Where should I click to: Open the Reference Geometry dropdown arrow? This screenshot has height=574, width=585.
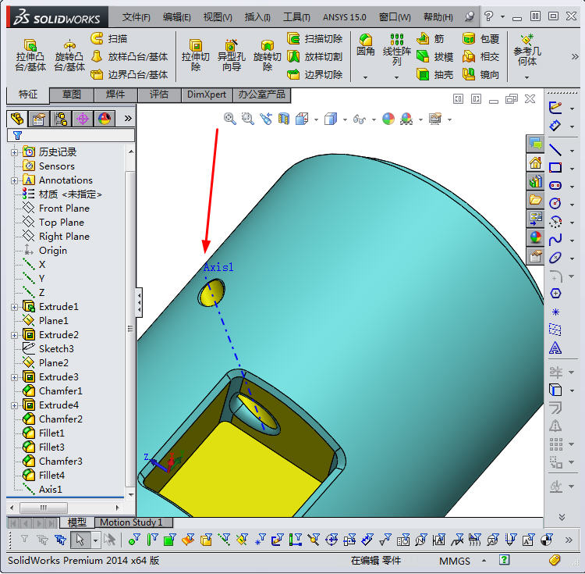(x=526, y=77)
